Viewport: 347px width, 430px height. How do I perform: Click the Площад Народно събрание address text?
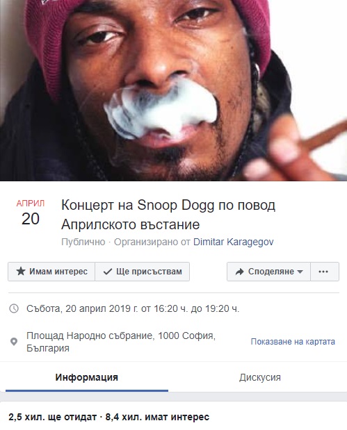tap(121, 342)
